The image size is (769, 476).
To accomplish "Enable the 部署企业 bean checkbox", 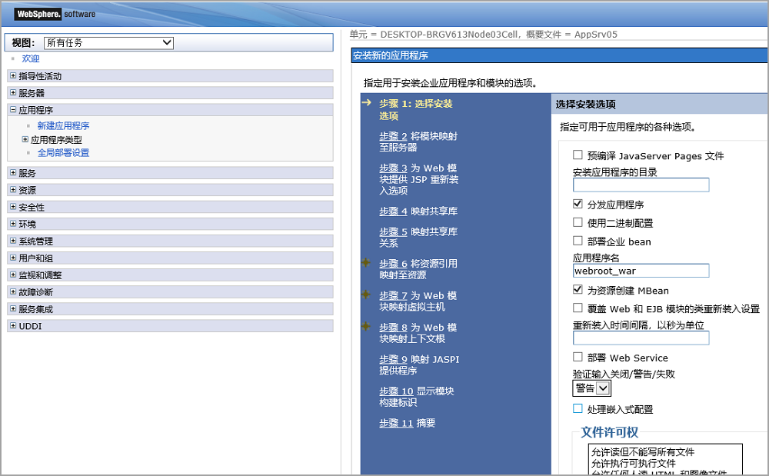I will tap(578, 241).
